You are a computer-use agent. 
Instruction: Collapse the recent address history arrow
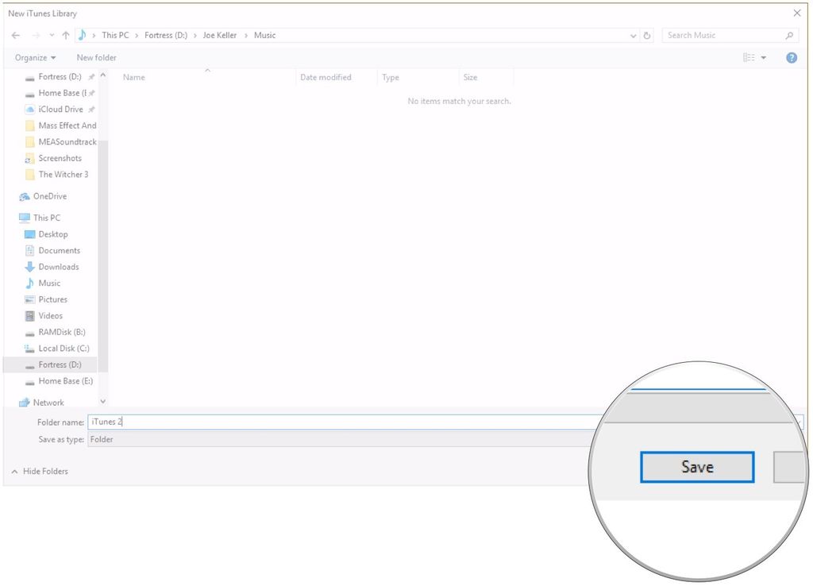coord(633,35)
